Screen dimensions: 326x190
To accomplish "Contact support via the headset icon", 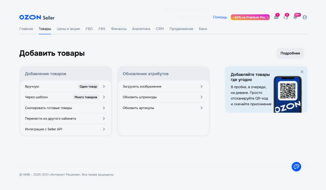I will pos(286,17).
